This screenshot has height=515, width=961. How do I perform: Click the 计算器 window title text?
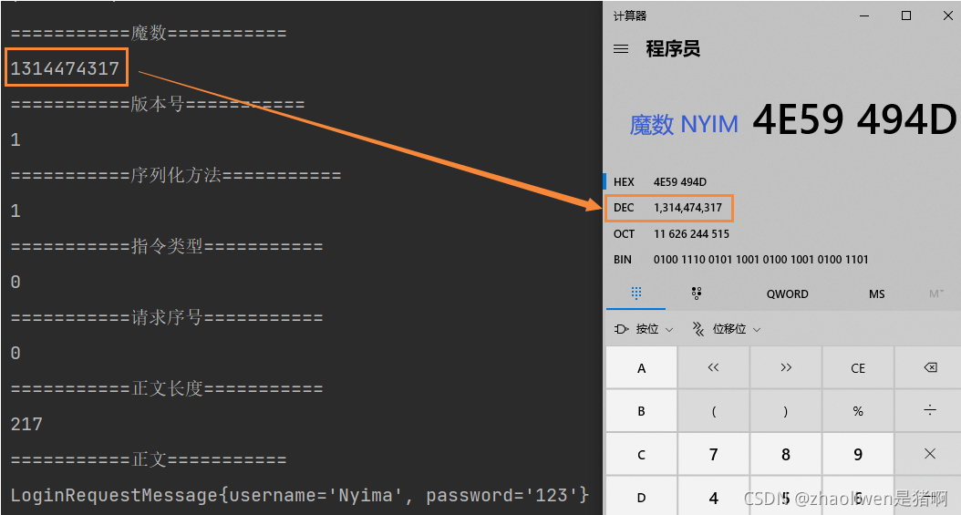[x=630, y=15]
